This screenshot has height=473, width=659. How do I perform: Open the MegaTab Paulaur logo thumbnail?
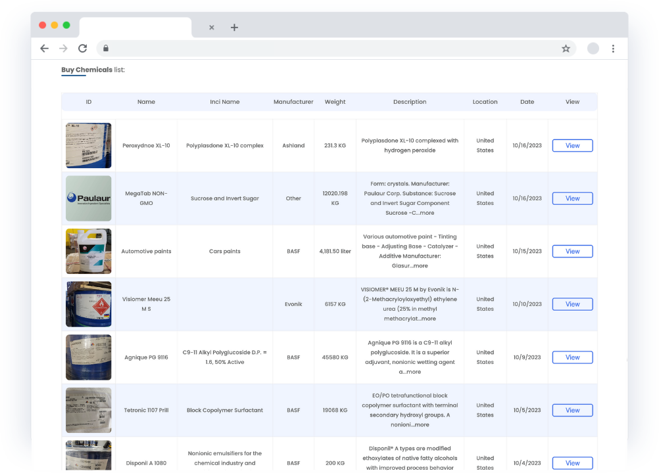click(89, 198)
